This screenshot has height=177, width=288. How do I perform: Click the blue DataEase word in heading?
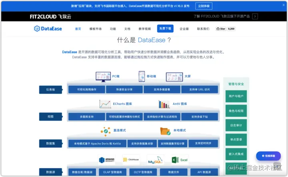tap(152, 40)
